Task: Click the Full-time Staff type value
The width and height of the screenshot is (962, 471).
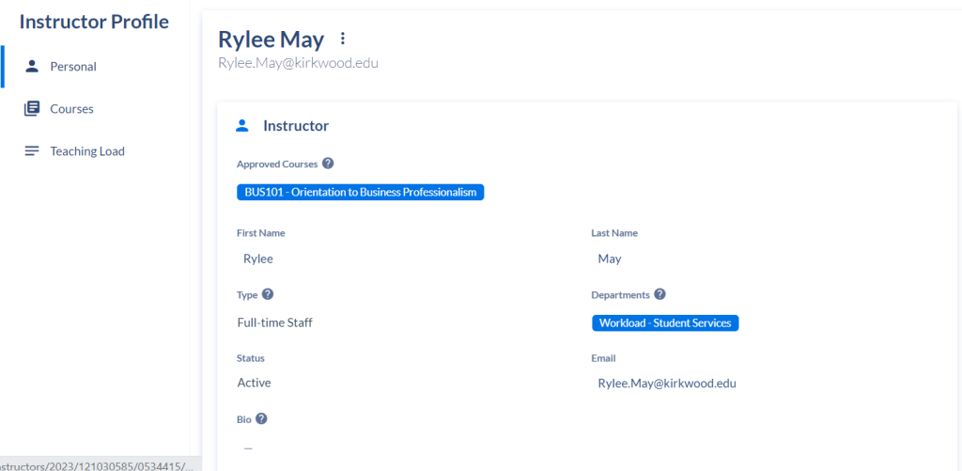Action: tap(275, 322)
